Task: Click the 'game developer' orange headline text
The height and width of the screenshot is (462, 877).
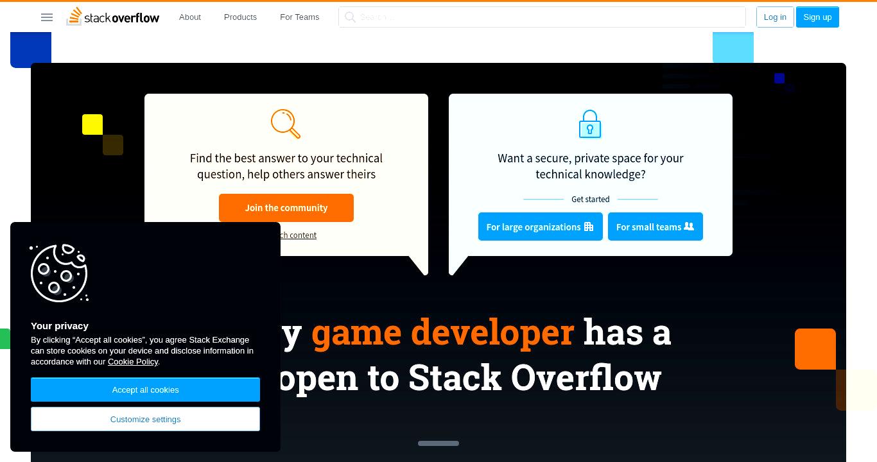Action: (443, 332)
